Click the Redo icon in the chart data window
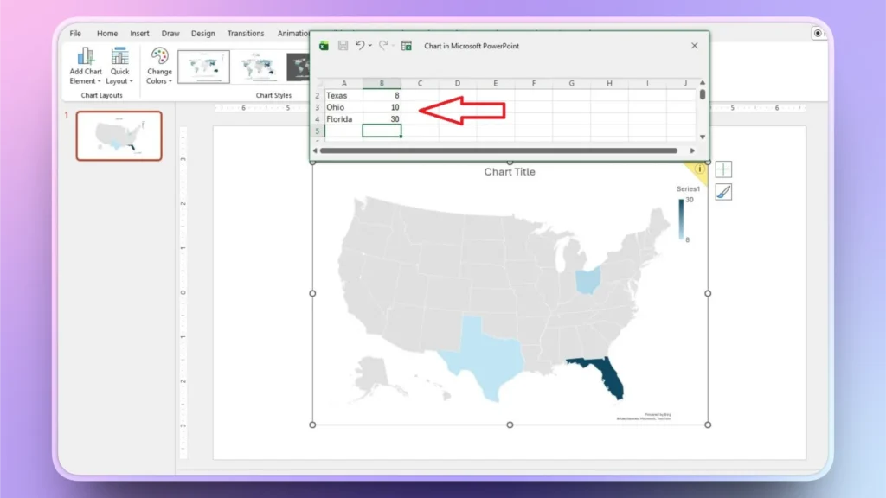The image size is (886, 498). pyautogui.click(x=383, y=46)
